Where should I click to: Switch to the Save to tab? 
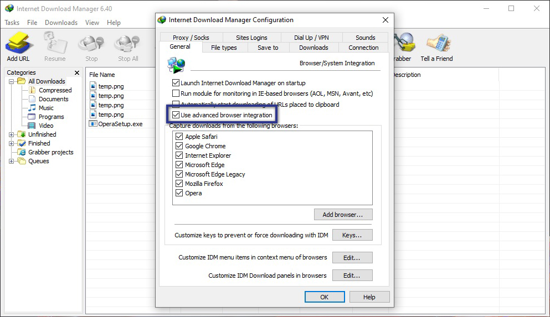(x=268, y=48)
